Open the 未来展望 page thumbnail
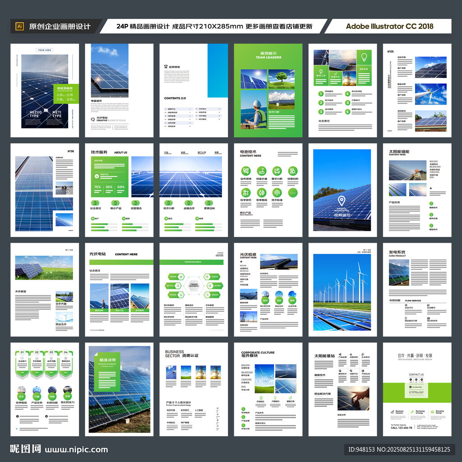This screenshot has width=462, height=462. [45, 290]
